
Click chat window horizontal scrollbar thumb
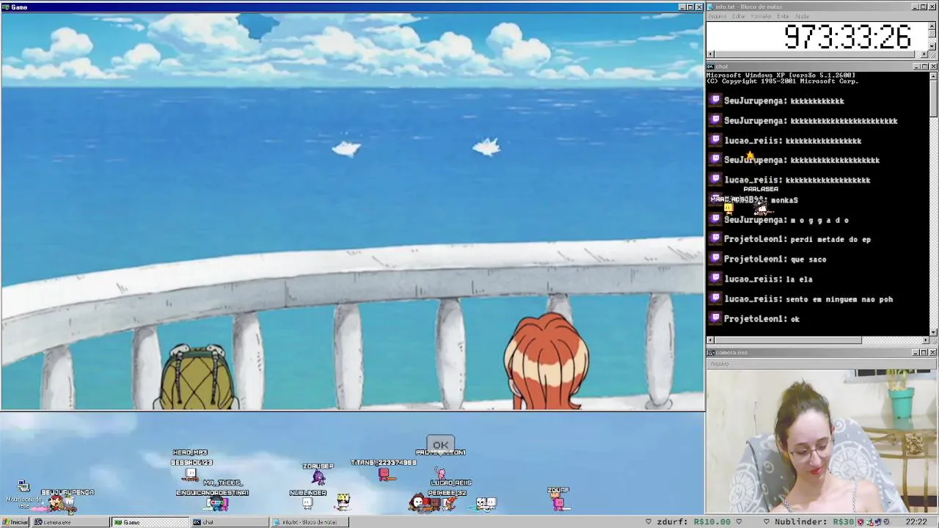789,340
